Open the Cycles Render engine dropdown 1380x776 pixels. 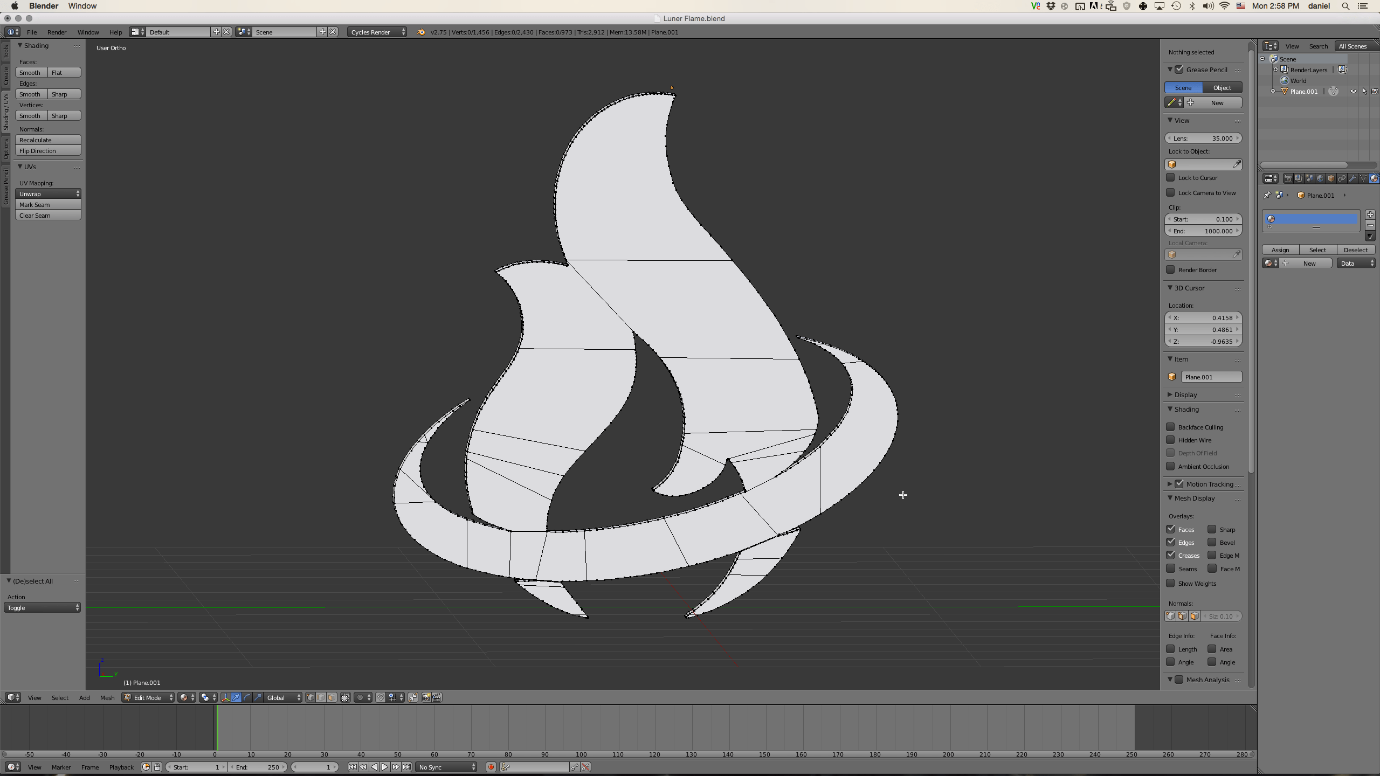click(377, 32)
